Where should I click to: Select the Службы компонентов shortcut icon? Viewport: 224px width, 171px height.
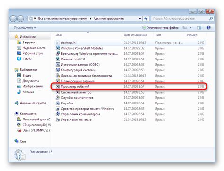[58, 98]
